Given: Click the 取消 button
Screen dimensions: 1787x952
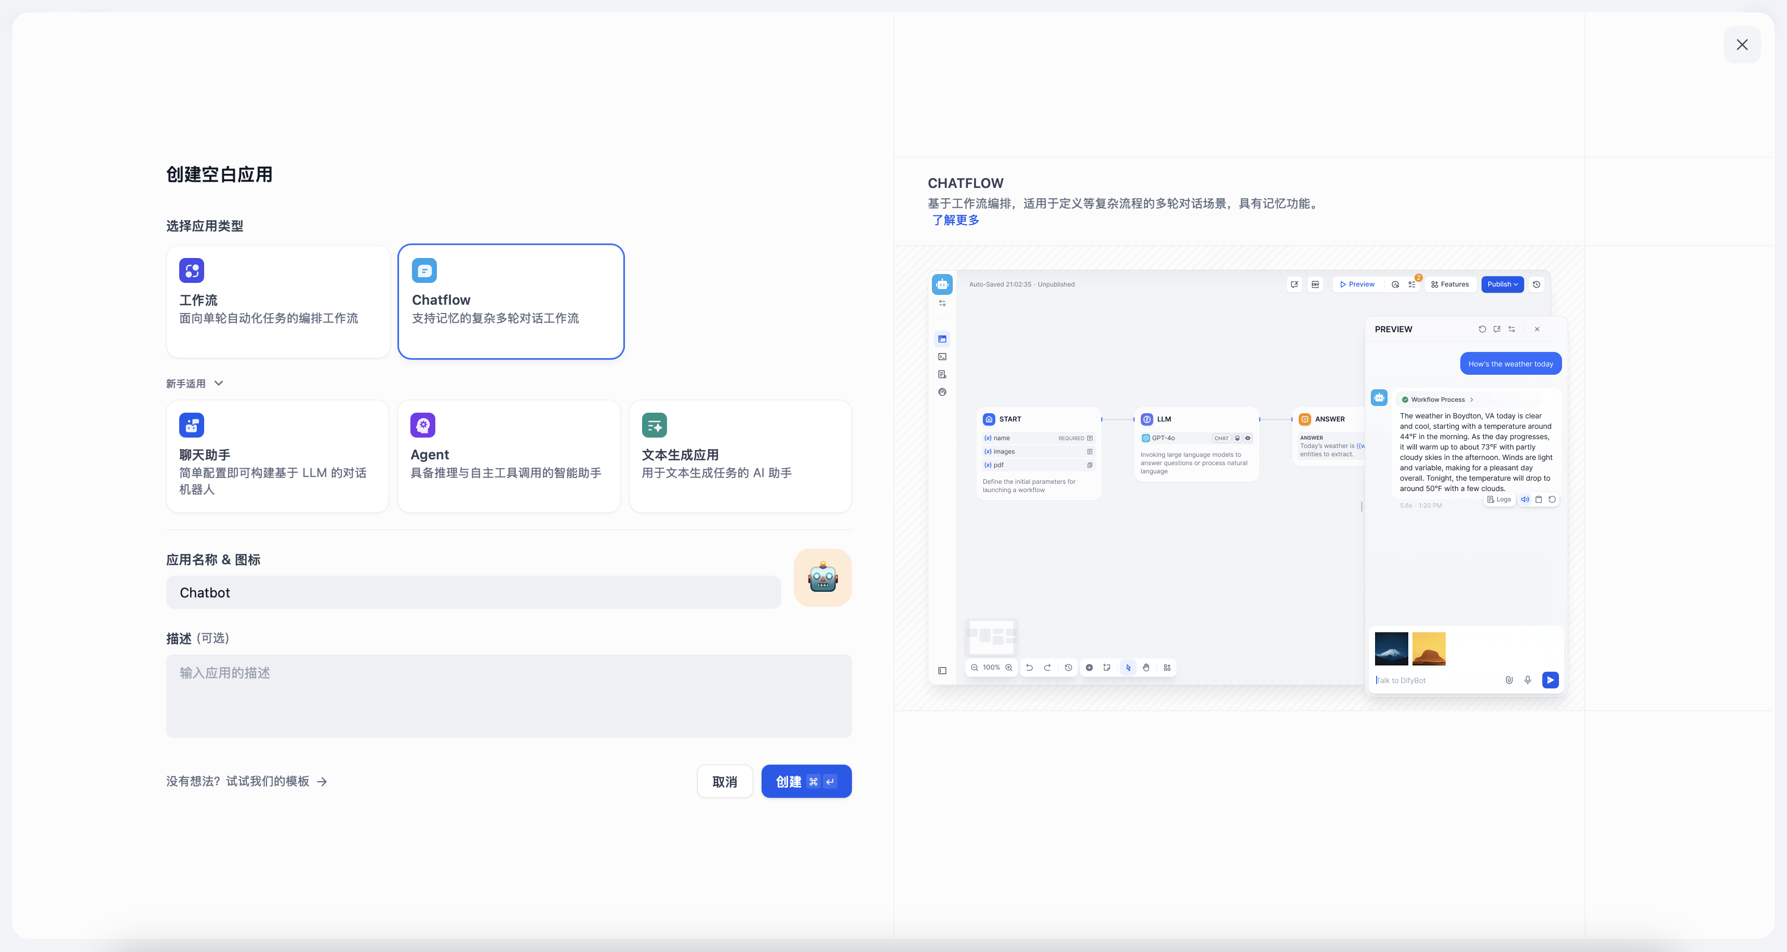Looking at the screenshot, I should click(x=724, y=781).
